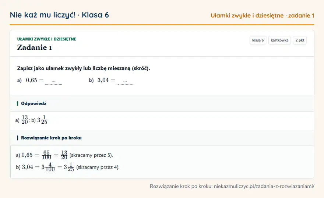
Task: Click the 'kartkówka' tag
Action: (279, 40)
